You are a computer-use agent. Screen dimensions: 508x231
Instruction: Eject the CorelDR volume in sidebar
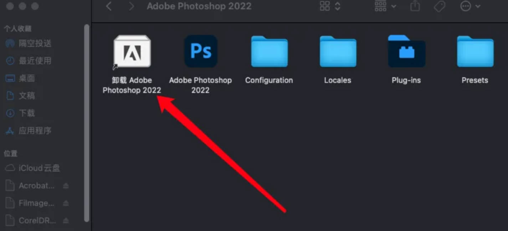[x=66, y=221]
